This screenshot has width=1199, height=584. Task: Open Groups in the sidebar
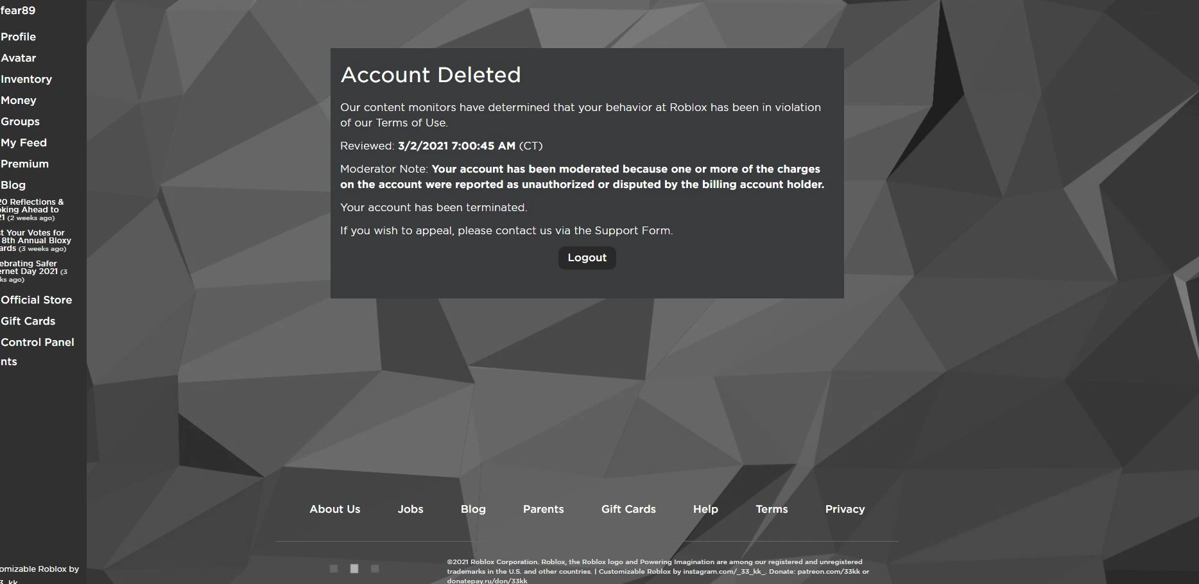[20, 121]
